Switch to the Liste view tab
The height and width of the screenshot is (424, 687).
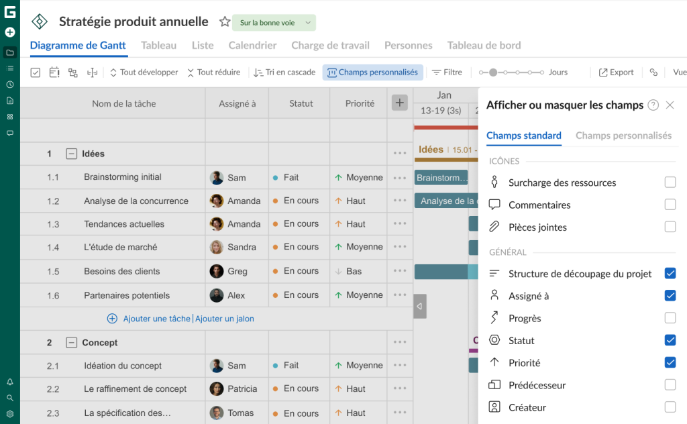[x=203, y=45]
